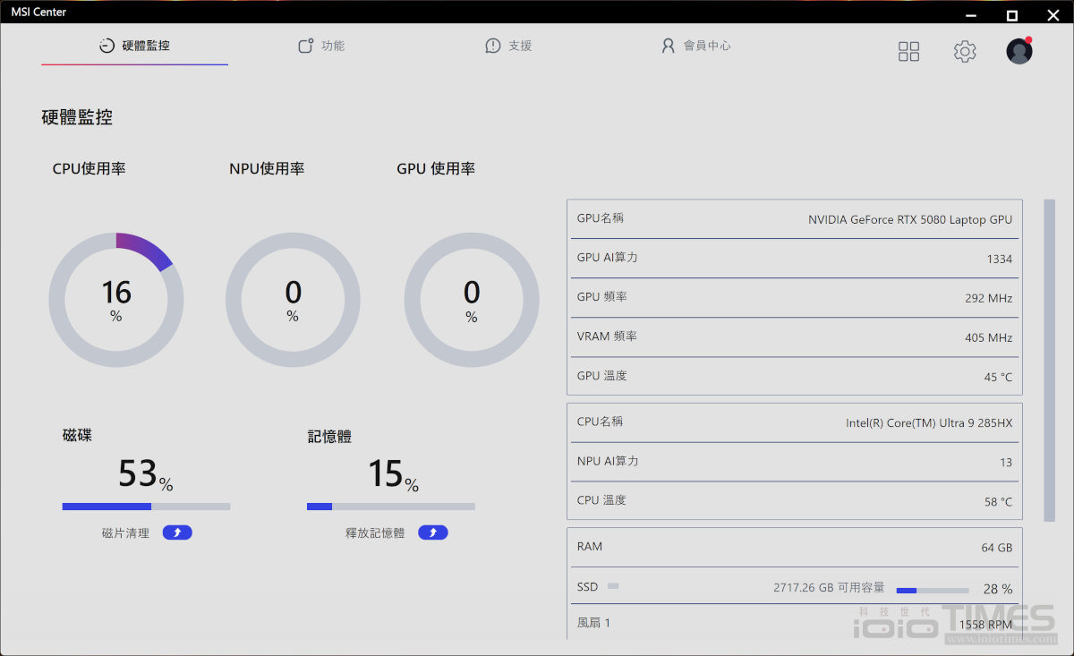Open the 支援 tab
Screen dimensions: 1074x656
pos(508,46)
